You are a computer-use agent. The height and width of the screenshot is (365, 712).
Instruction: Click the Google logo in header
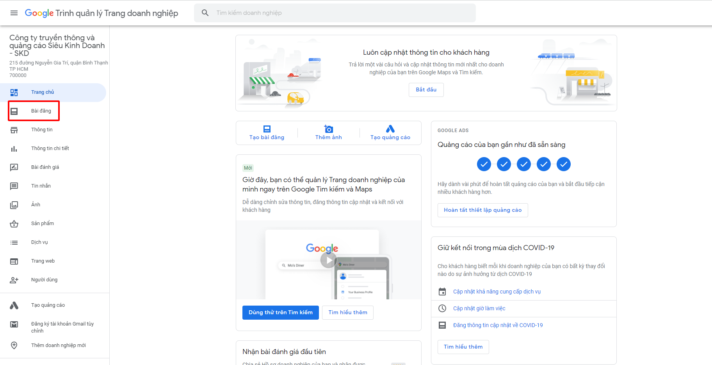(x=39, y=13)
